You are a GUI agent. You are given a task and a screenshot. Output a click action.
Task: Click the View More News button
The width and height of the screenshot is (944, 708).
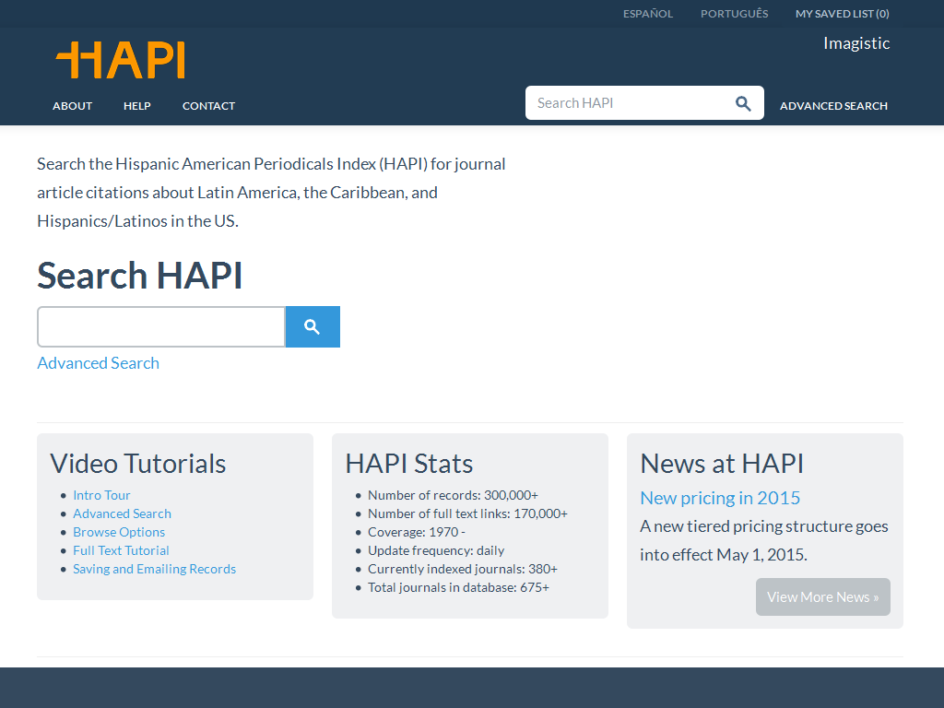point(822,596)
